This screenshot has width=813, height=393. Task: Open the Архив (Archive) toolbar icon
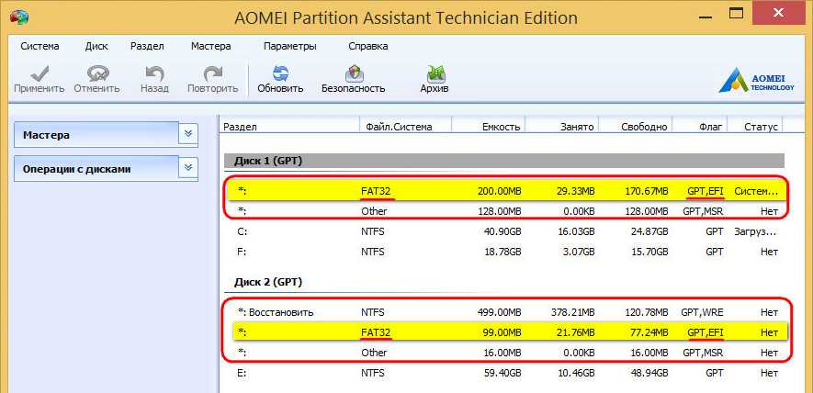click(434, 73)
